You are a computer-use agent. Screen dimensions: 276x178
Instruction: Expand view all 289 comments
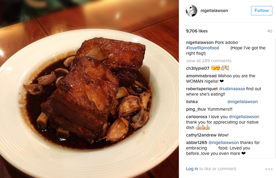tap(209, 61)
